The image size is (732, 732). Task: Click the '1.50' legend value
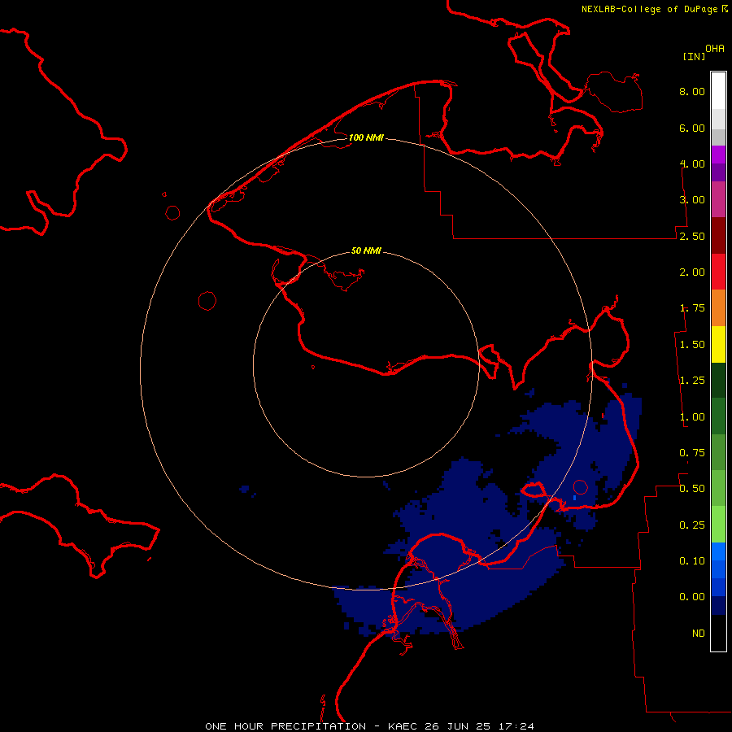[692, 345]
